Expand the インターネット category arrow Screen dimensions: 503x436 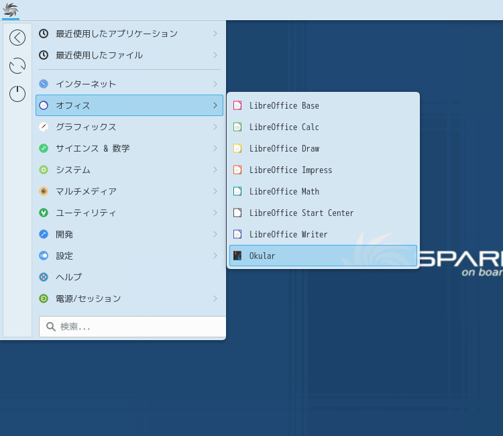215,84
